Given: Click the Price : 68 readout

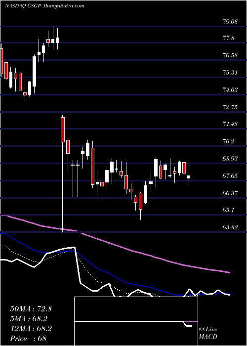Looking at the screenshot, I should click(28, 339).
